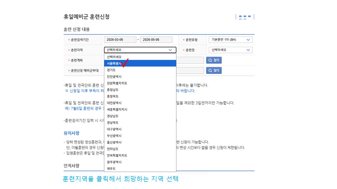
Task: Collapse the 훈련지역 dropdown box
Action: coord(140,50)
